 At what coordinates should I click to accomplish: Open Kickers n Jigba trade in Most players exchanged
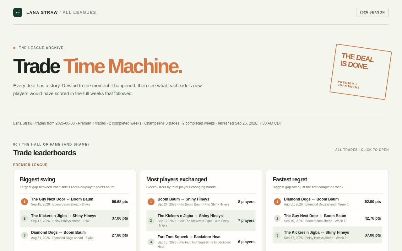(201, 221)
